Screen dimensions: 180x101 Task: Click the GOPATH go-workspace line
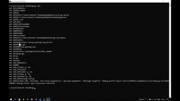click(37, 38)
